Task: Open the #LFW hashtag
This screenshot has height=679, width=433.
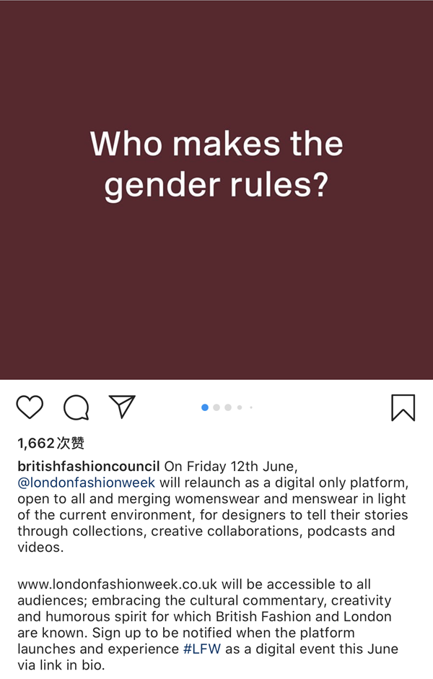Action: click(203, 649)
